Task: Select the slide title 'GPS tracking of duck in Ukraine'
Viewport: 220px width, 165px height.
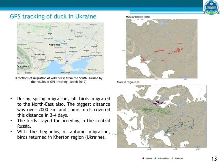Action: [53, 16]
